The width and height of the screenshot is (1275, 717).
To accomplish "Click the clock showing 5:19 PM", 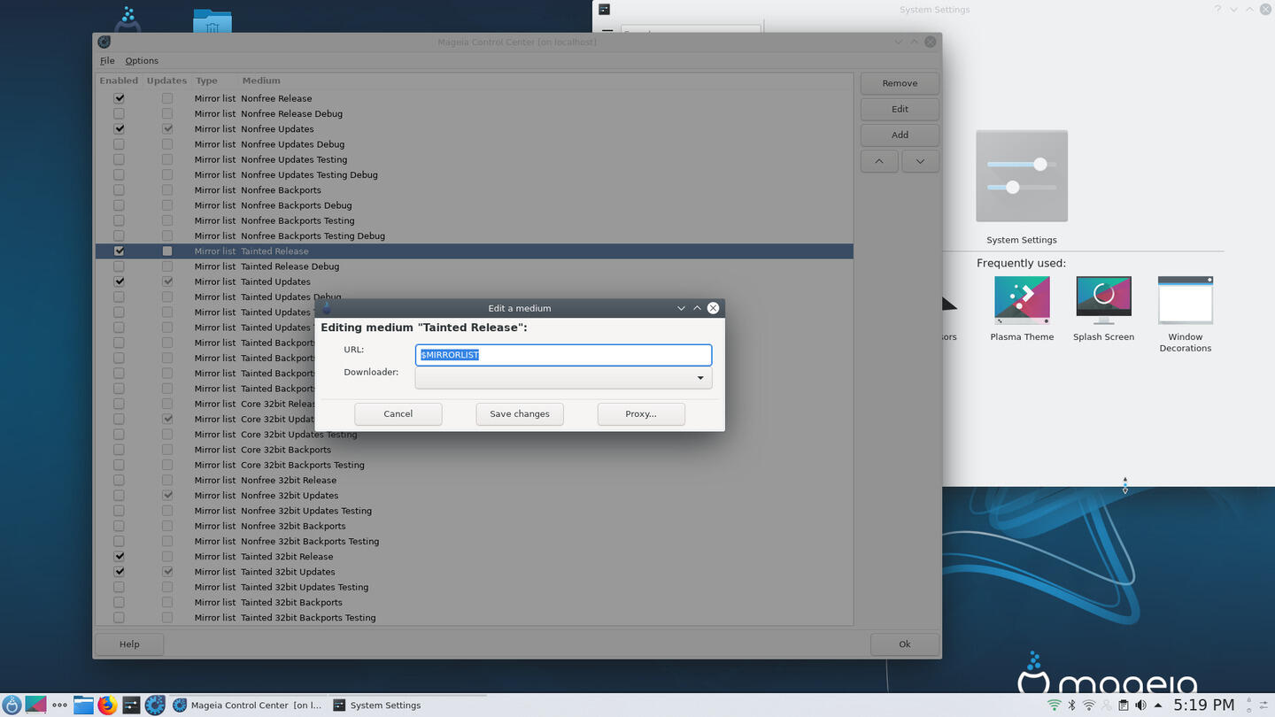I will [1203, 705].
